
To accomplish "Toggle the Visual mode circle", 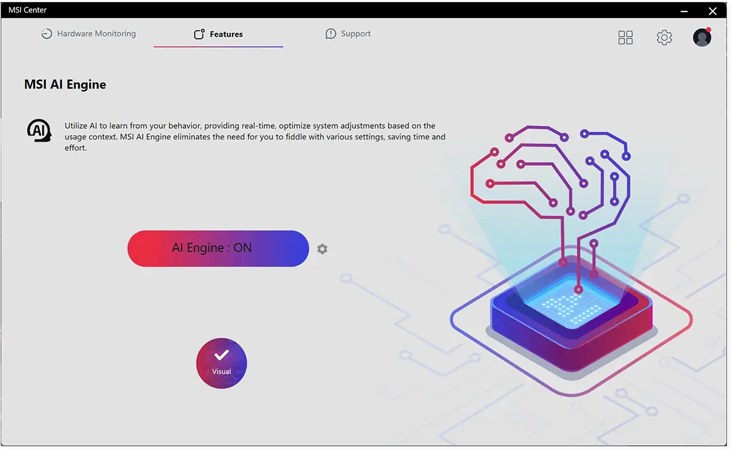I will pos(222,363).
